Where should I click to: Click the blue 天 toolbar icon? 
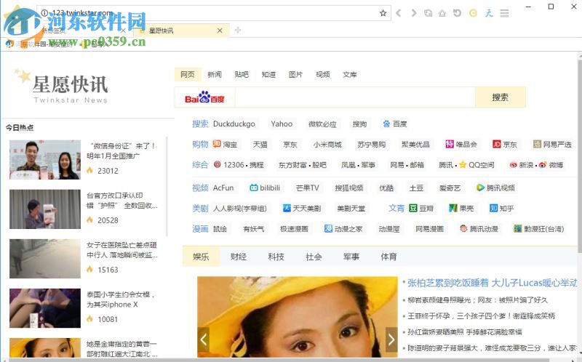pos(489,13)
